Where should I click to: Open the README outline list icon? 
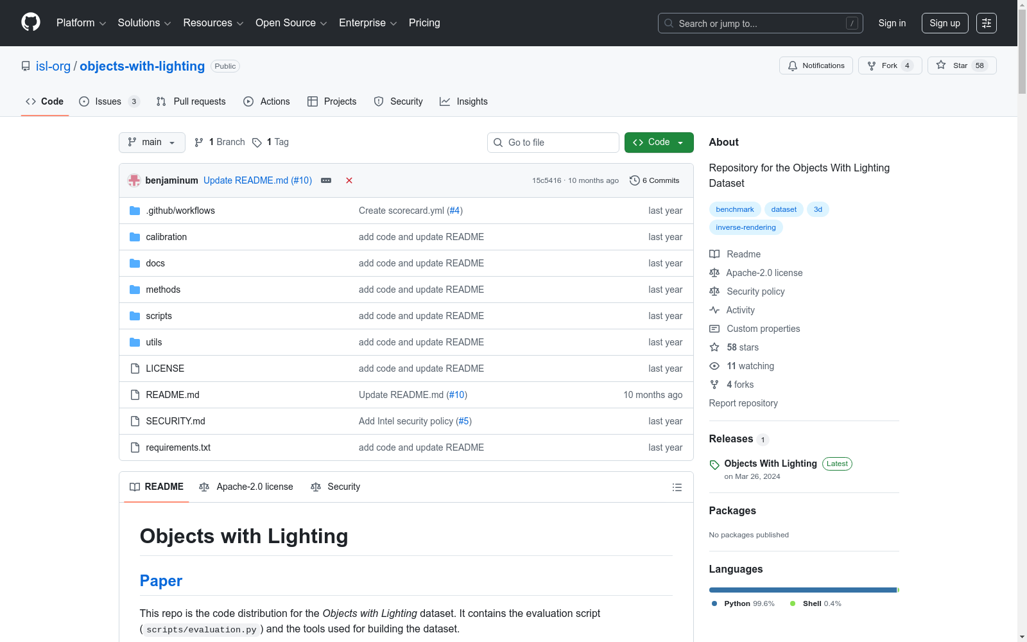click(677, 487)
